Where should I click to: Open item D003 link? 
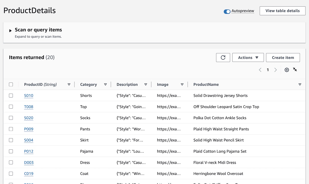point(29,162)
